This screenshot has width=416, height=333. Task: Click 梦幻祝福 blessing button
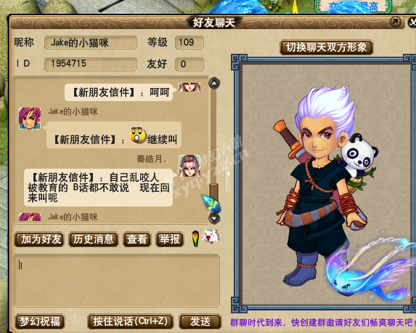(40, 321)
